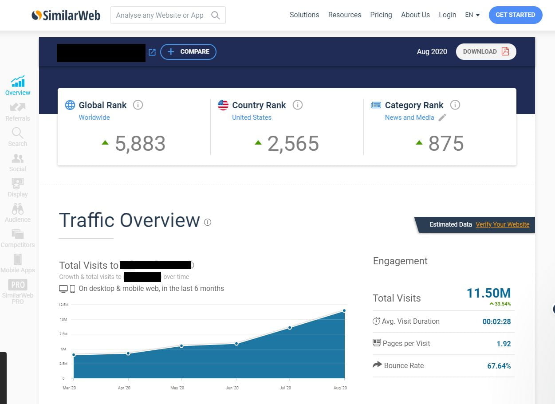555x404 pixels.
Task: Click the country rank number 2,565
Action: click(293, 143)
